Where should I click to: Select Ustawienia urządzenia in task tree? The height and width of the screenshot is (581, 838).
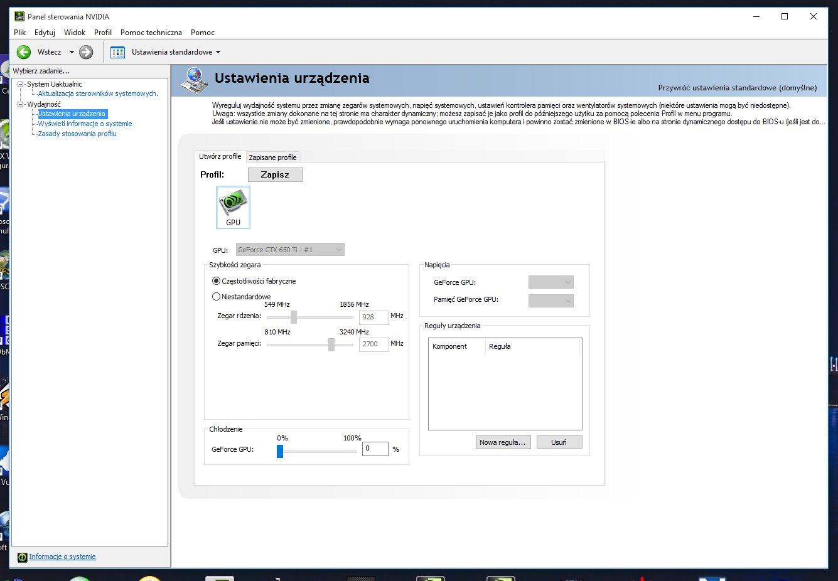click(x=72, y=114)
